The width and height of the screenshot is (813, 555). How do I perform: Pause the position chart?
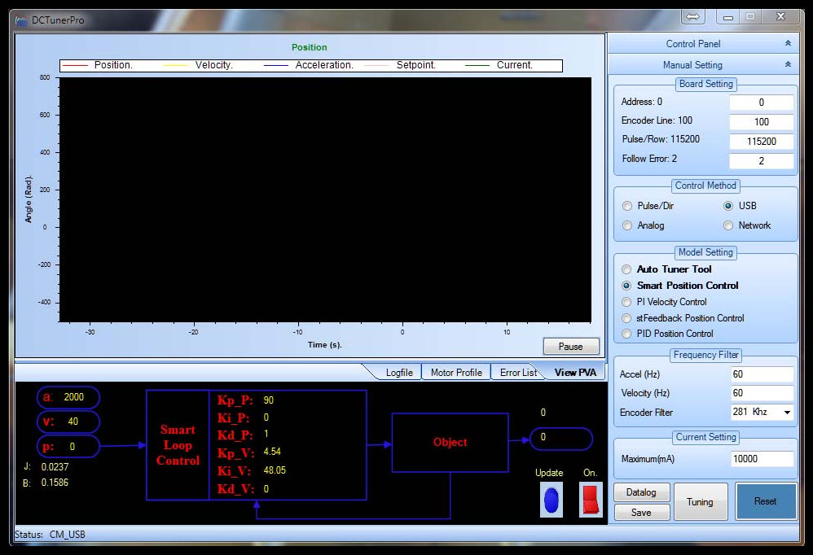[x=571, y=347]
